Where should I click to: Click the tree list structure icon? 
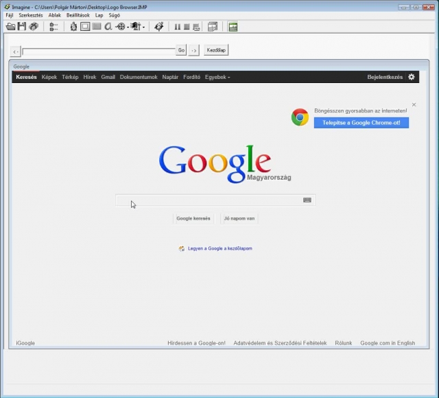coord(54,27)
